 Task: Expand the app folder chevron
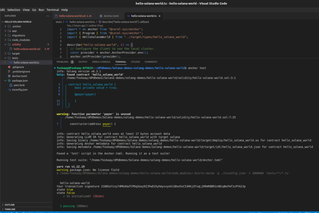[6, 31]
